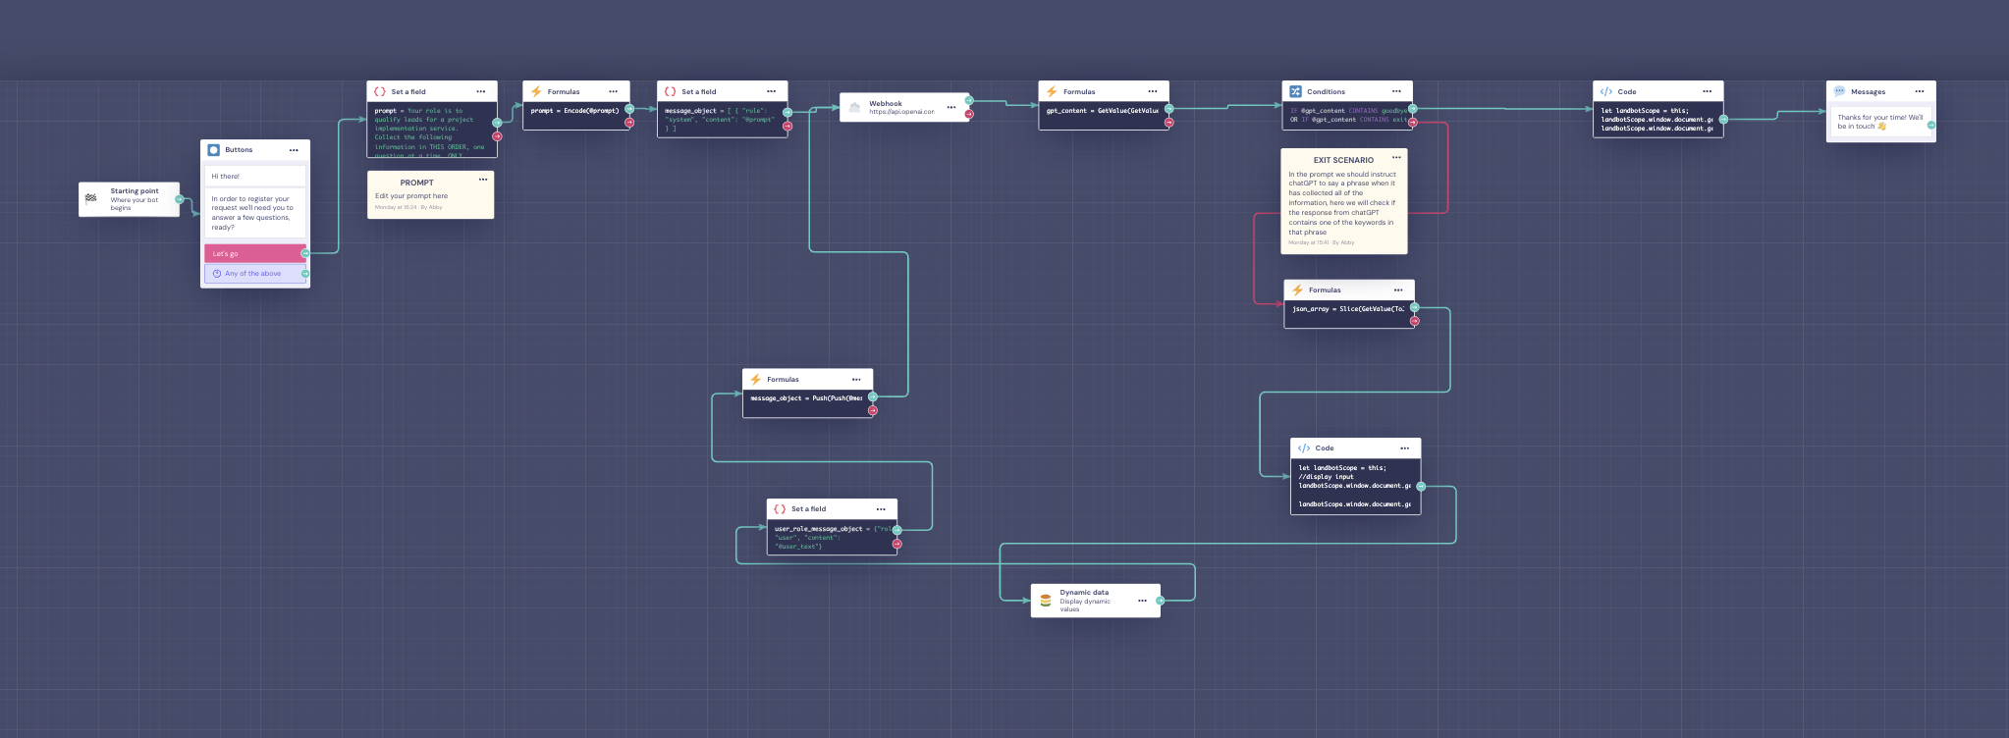The width and height of the screenshot is (2009, 738).
Task: Select the Webhook block icon
Action: pyautogui.click(x=854, y=107)
